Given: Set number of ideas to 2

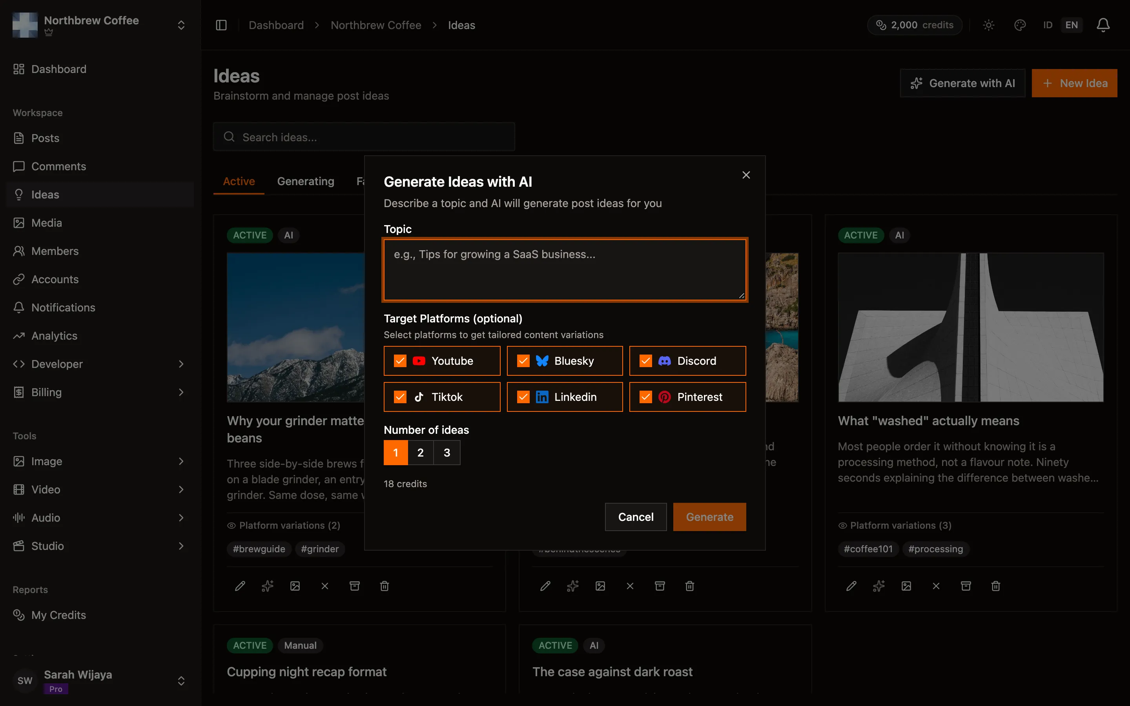Looking at the screenshot, I should [x=421, y=453].
